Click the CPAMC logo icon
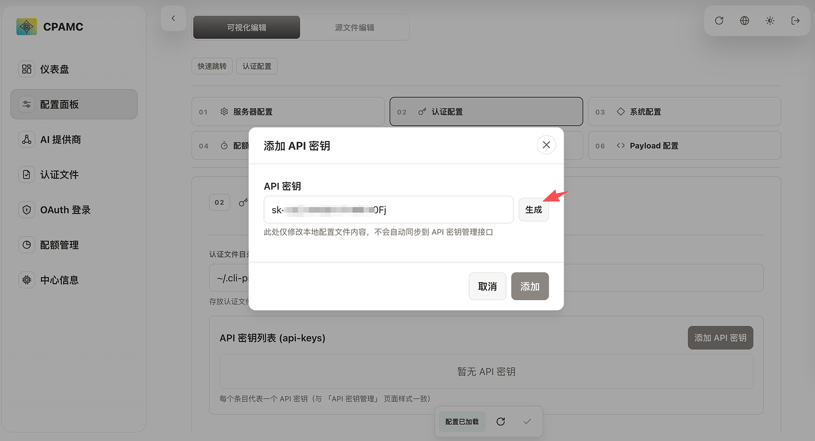Viewport: 815px width, 441px height. 27,27
